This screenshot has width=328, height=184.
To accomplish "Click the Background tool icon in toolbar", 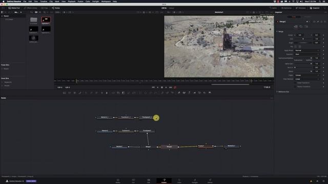I will tap(65, 93).
